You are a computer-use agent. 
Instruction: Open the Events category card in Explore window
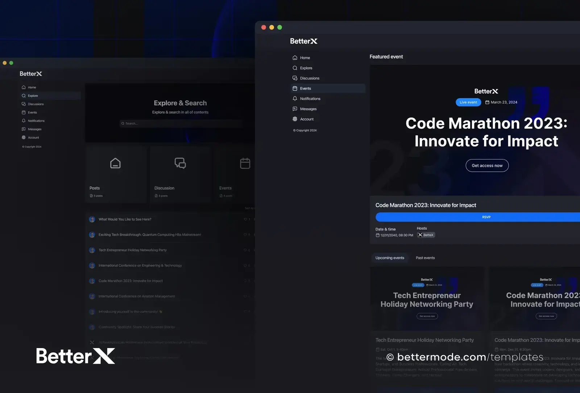click(235, 174)
